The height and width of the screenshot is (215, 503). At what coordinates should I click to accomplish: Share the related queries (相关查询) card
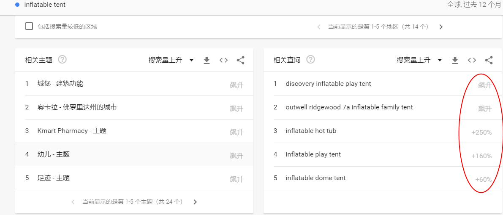(489, 60)
